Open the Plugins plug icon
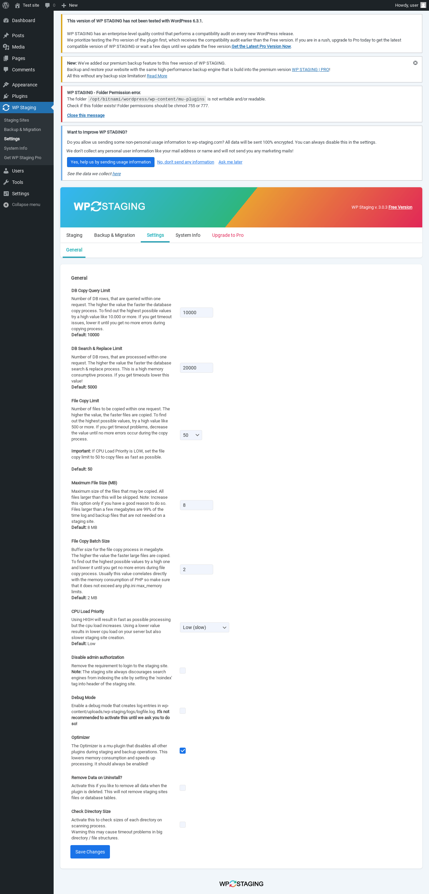 [x=6, y=96]
